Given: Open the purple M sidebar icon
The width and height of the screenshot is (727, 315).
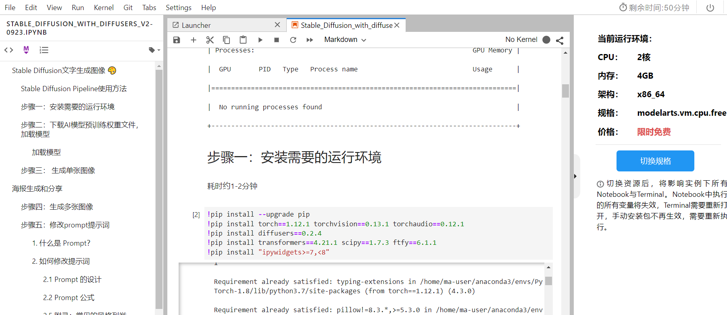Looking at the screenshot, I should click(26, 50).
